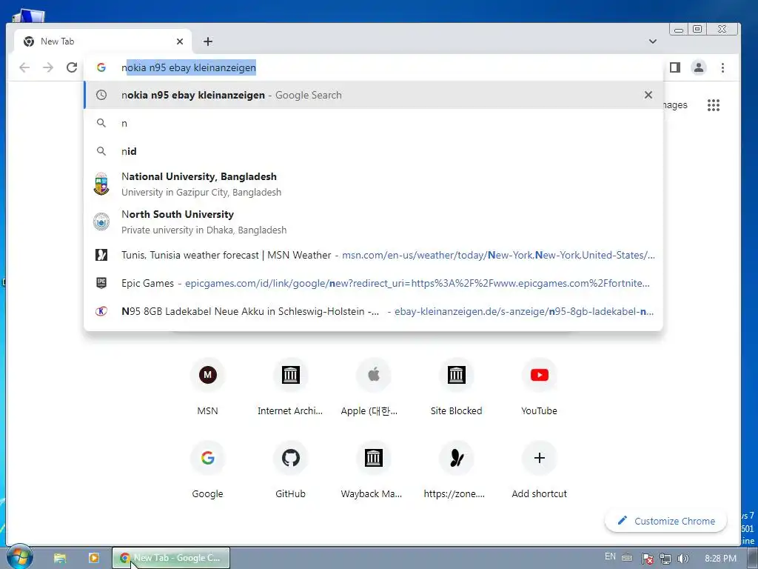This screenshot has width=758, height=569.
Task: Click the 8:28 PM taskbar clock
Action: pyautogui.click(x=720, y=559)
